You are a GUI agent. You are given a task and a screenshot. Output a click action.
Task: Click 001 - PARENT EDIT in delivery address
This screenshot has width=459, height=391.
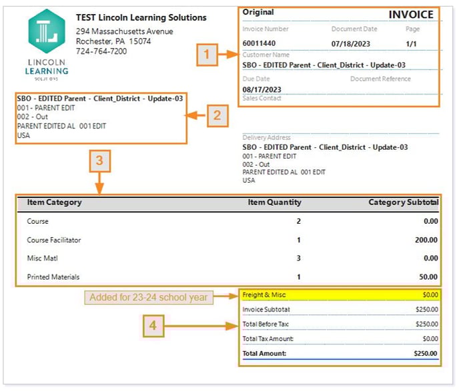coord(270,157)
